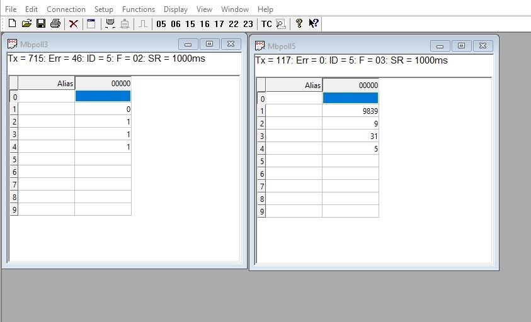Click the Save floppy disk icon
The image size is (531, 322).
coord(41,24)
